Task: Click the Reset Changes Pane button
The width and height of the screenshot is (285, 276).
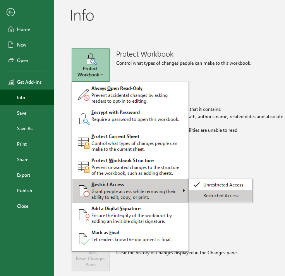Action: pos(91,261)
